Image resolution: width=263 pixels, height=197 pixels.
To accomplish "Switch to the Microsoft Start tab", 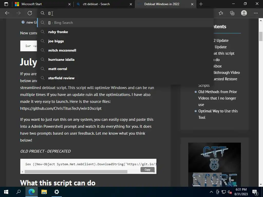I will [x=43, y=4].
